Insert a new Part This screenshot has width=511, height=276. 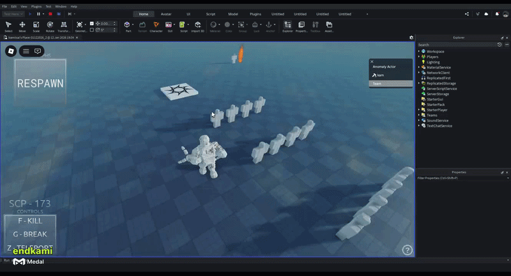[127, 26]
